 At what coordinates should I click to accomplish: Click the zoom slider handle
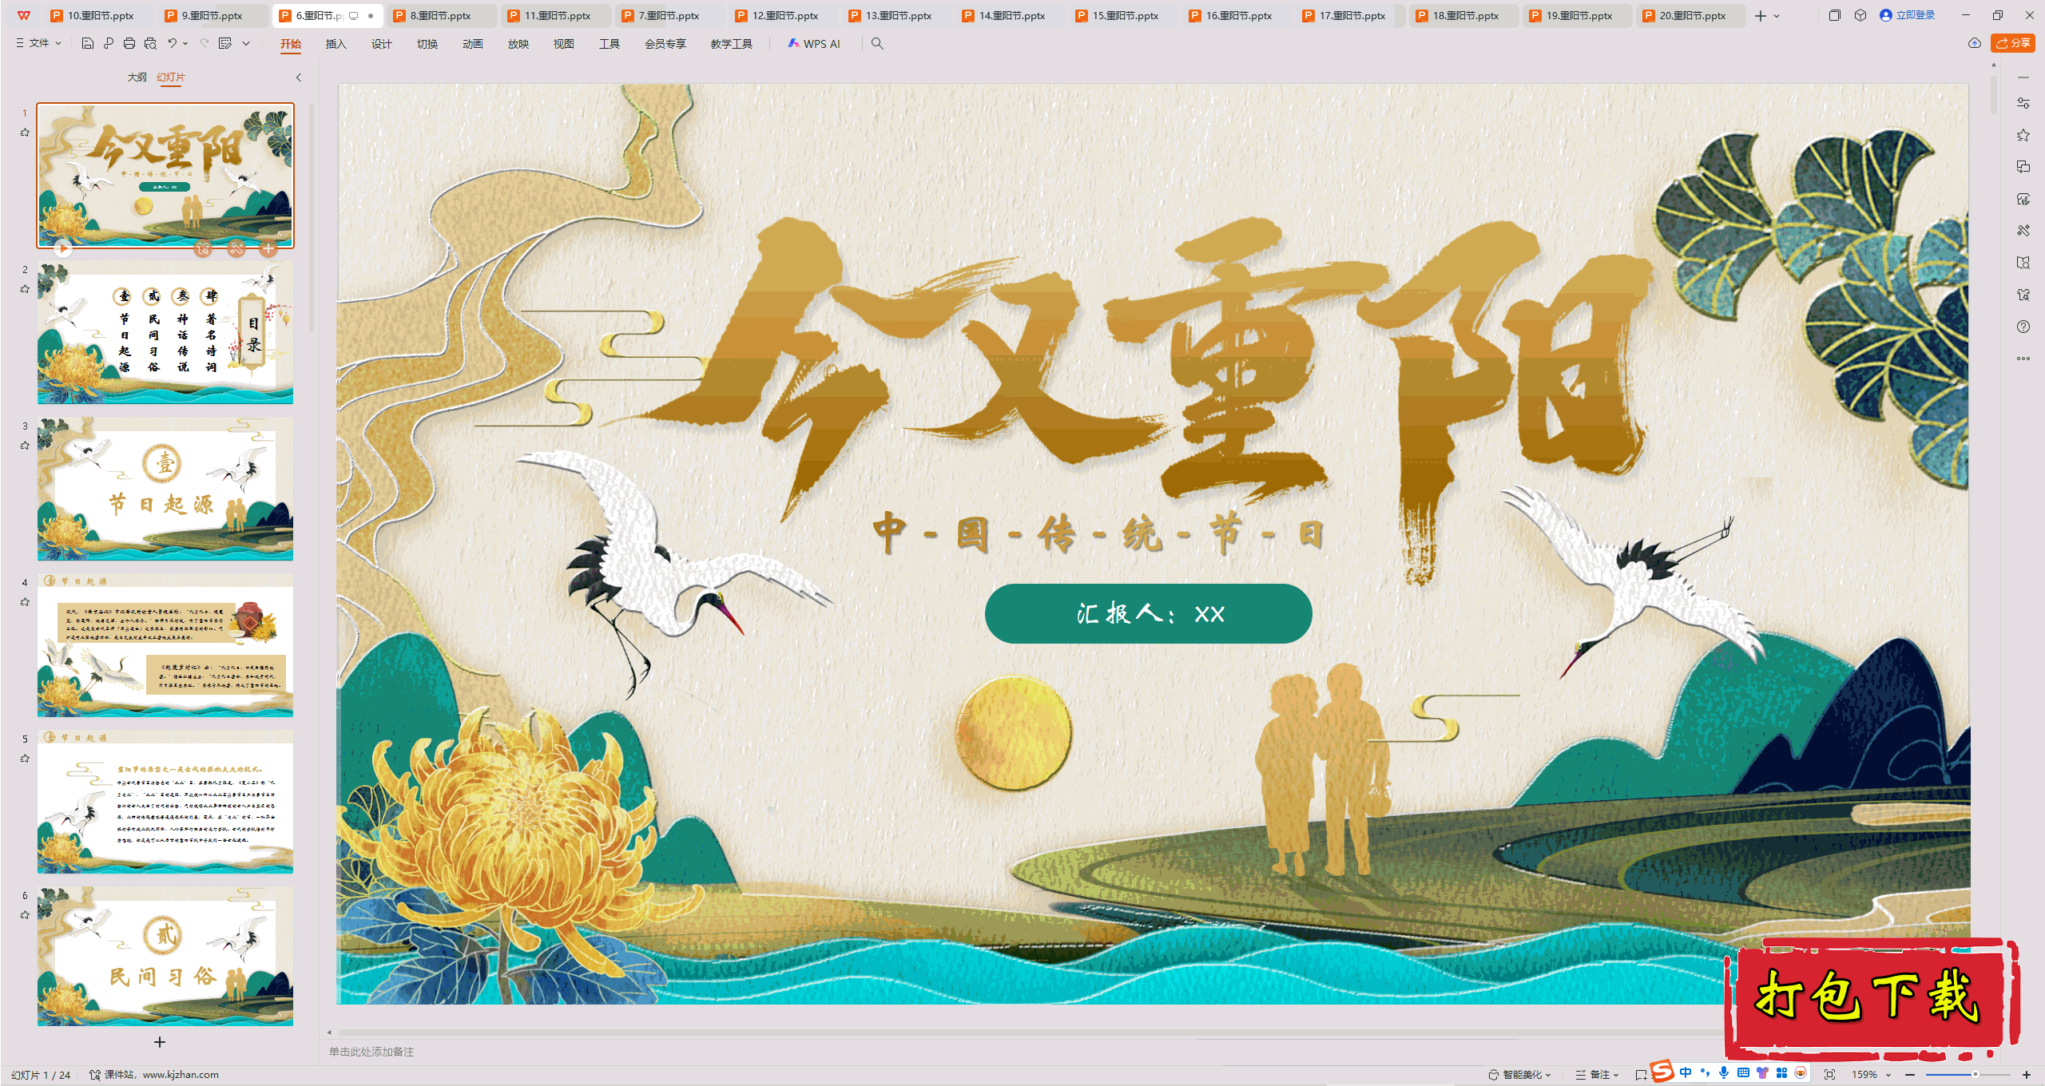point(1975,1075)
